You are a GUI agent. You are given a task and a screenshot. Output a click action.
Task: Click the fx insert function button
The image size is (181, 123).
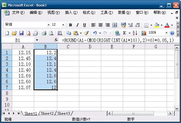pyautogui.click(x=56, y=40)
